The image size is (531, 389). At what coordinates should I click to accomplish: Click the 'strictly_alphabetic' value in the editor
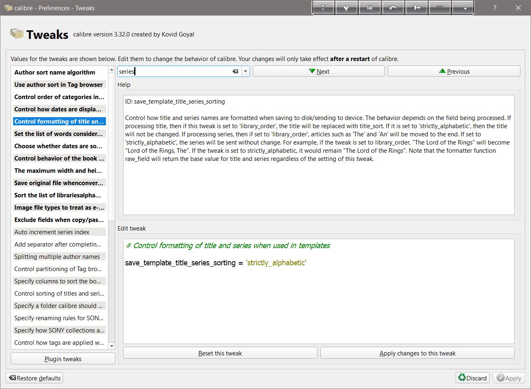[x=276, y=263]
